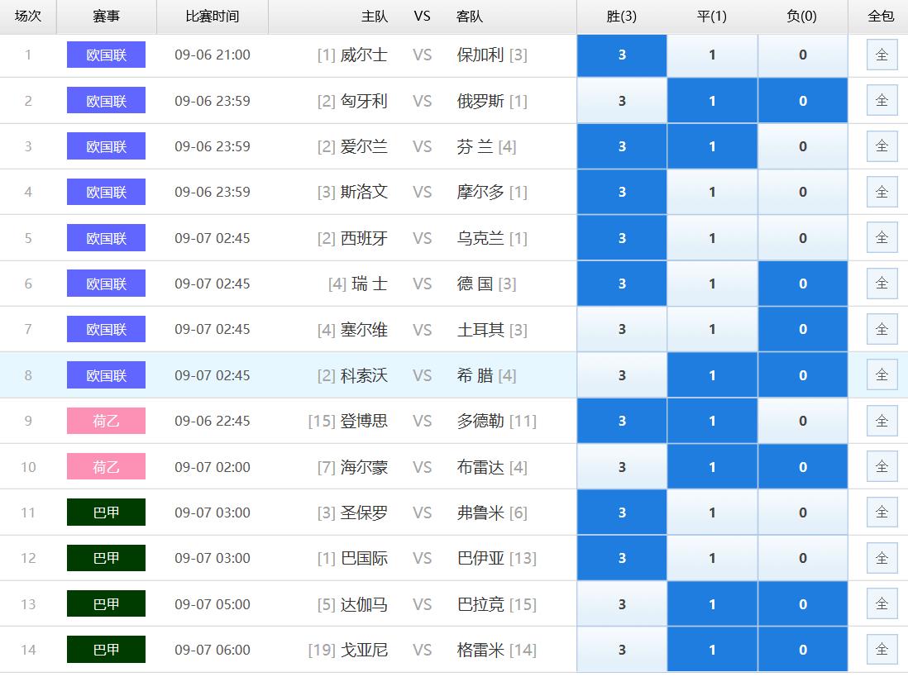Click 全 button for match 13 达伽马
This screenshot has height=677, width=908.
pyautogui.click(x=882, y=603)
